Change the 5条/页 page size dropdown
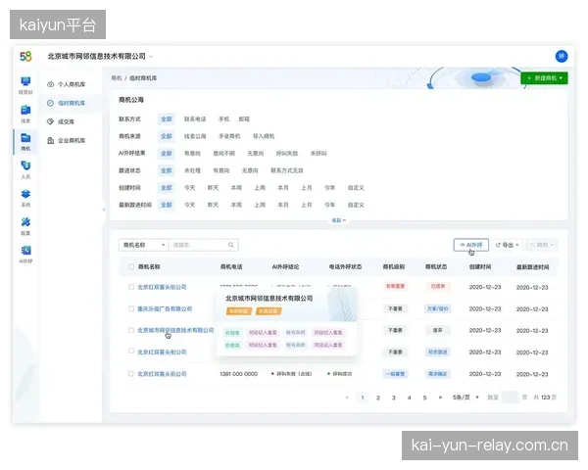Image resolution: width=588 pixels, height=470 pixels. click(x=465, y=398)
